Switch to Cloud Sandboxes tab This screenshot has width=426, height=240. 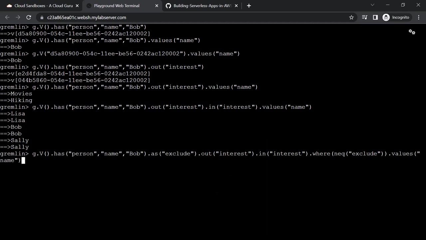point(40,6)
